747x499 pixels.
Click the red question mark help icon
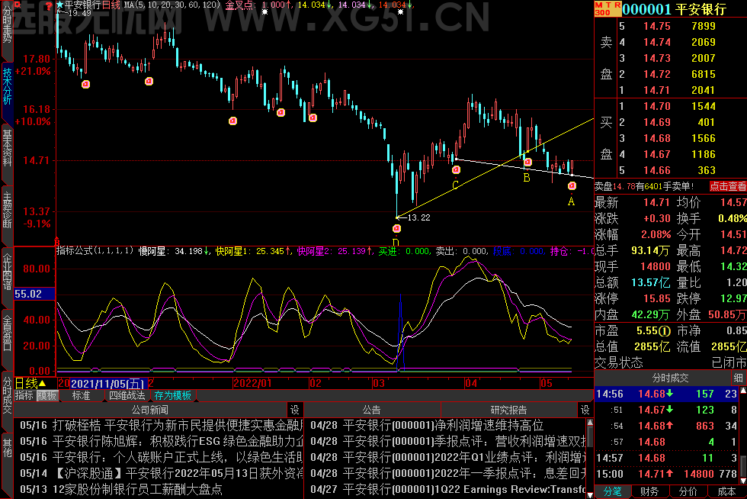pos(49,5)
